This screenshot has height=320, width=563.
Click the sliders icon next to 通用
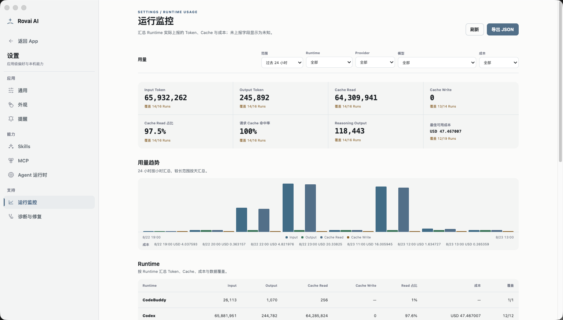[x=11, y=90]
